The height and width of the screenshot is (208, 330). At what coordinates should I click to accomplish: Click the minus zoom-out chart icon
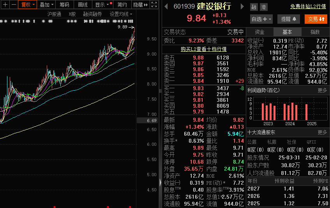14,4
